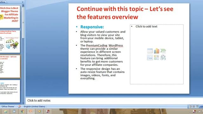
Task: Click the slide pane scrollbar thumb
Action: click(x=23, y=22)
